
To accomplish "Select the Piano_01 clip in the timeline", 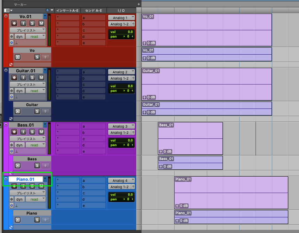I will pyautogui.click(x=231, y=188).
